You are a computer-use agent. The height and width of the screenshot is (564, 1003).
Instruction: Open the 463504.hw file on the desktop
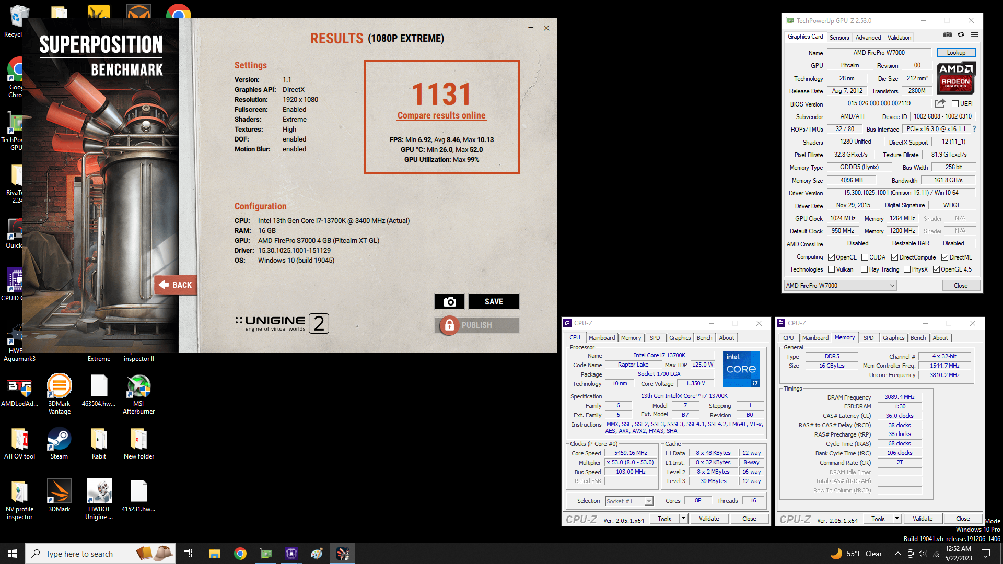tap(99, 391)
